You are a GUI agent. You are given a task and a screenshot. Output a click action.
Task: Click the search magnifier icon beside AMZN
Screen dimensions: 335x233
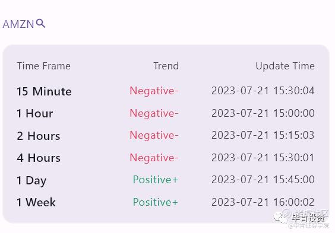pyautogui.click(x=40, y=23)
